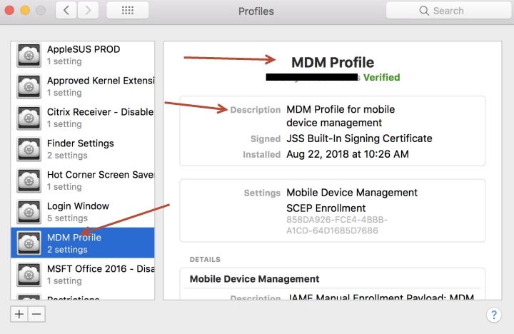Viewport: 514px width, 334px height.
Task: Close the Profiles window with red button
Action: (x=9, y=10)
